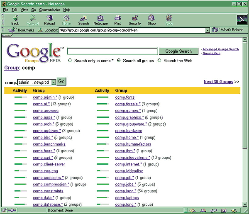Open Advanced Groups Search link
Screen dimensions: 249x214
[221, 49]
